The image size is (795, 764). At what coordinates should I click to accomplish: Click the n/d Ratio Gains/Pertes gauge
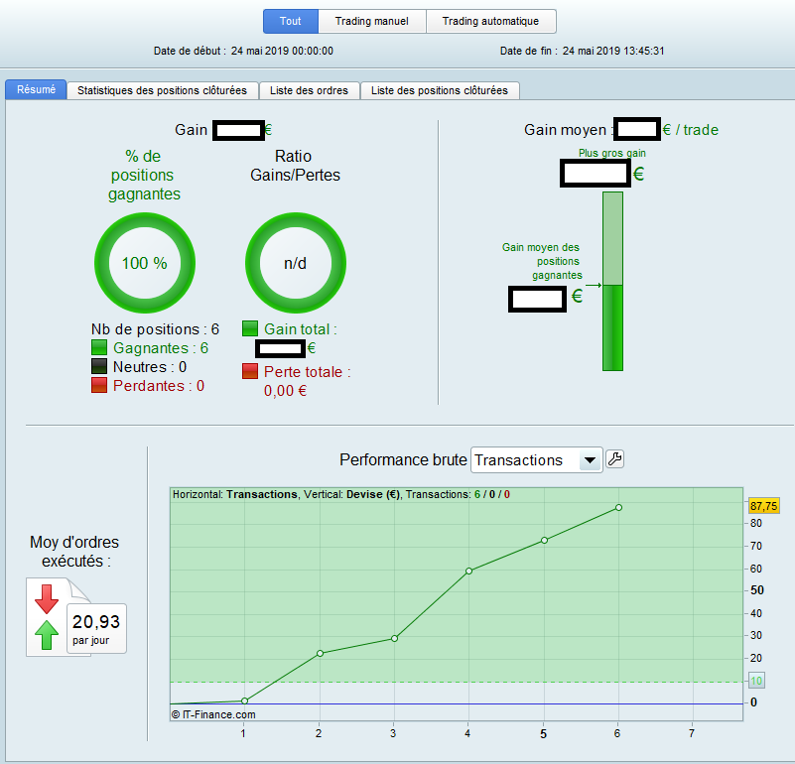[x=296, y=263]
